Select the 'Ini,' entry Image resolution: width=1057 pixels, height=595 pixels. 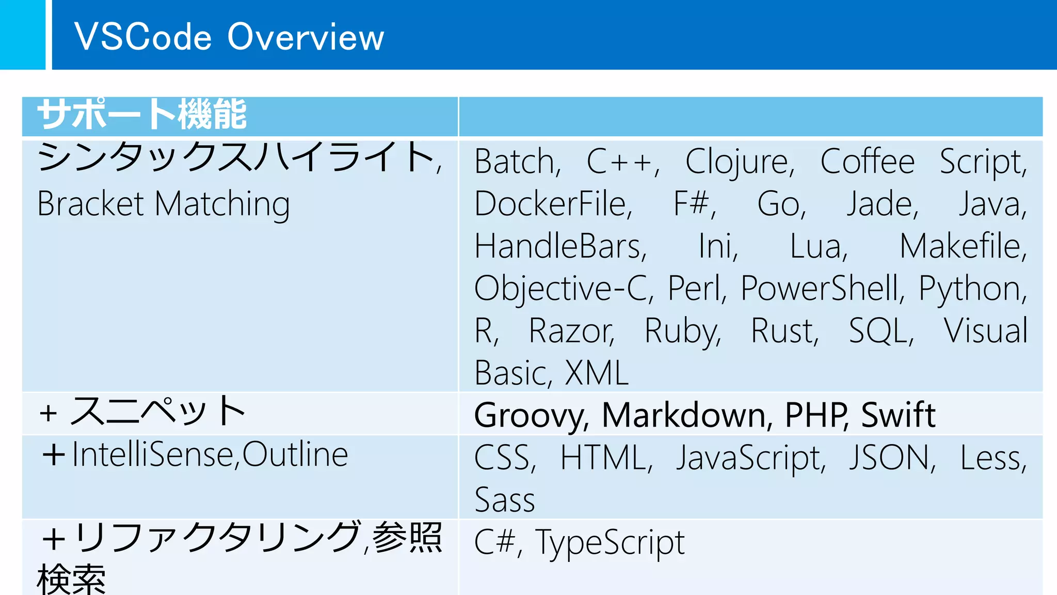coord(718,246)
